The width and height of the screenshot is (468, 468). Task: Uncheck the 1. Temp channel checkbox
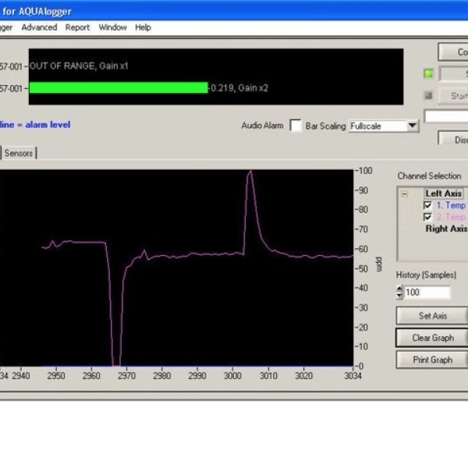427,205
